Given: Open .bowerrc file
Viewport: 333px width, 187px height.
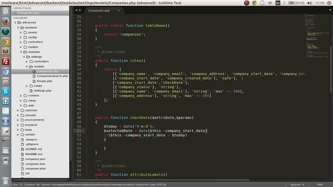Looking at the screenshot, I should [31, 140].
